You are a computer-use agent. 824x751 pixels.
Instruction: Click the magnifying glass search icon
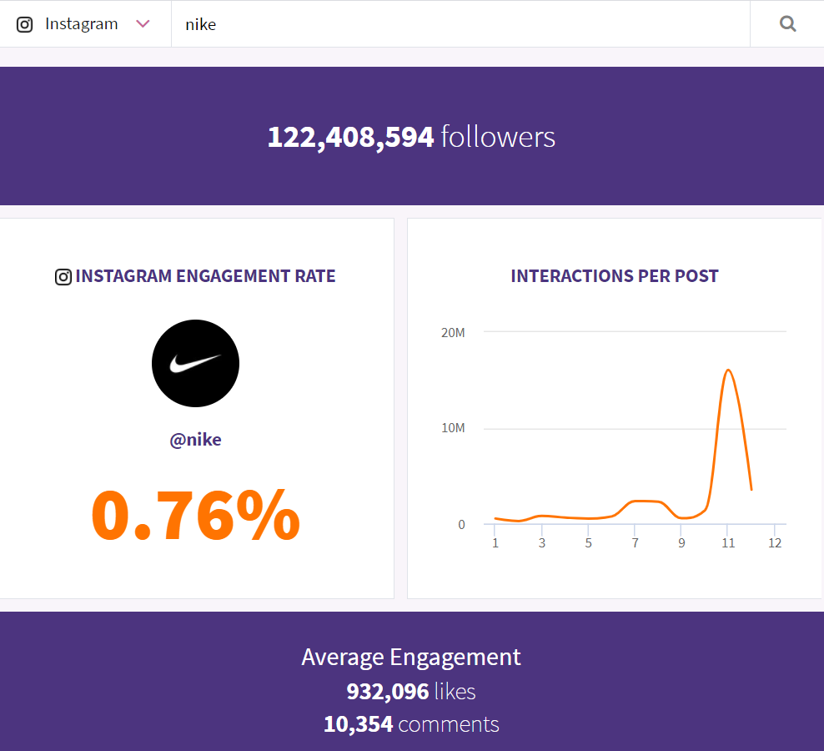click(x=787, y=24)
